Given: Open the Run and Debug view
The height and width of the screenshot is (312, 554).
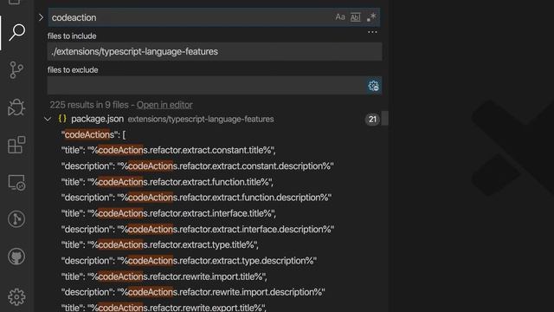Looking at the screenshot, I should click(16, 107).
